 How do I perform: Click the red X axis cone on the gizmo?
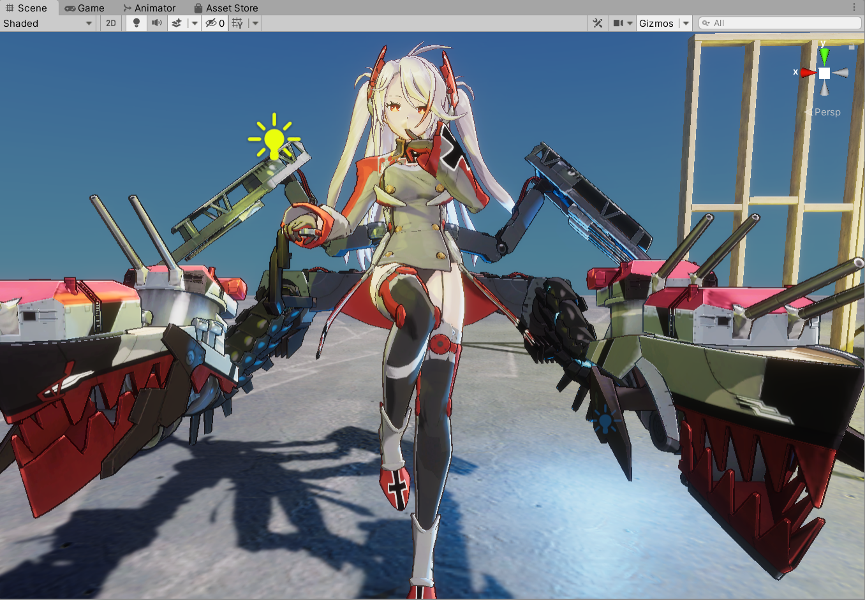(x=808, y=73)
